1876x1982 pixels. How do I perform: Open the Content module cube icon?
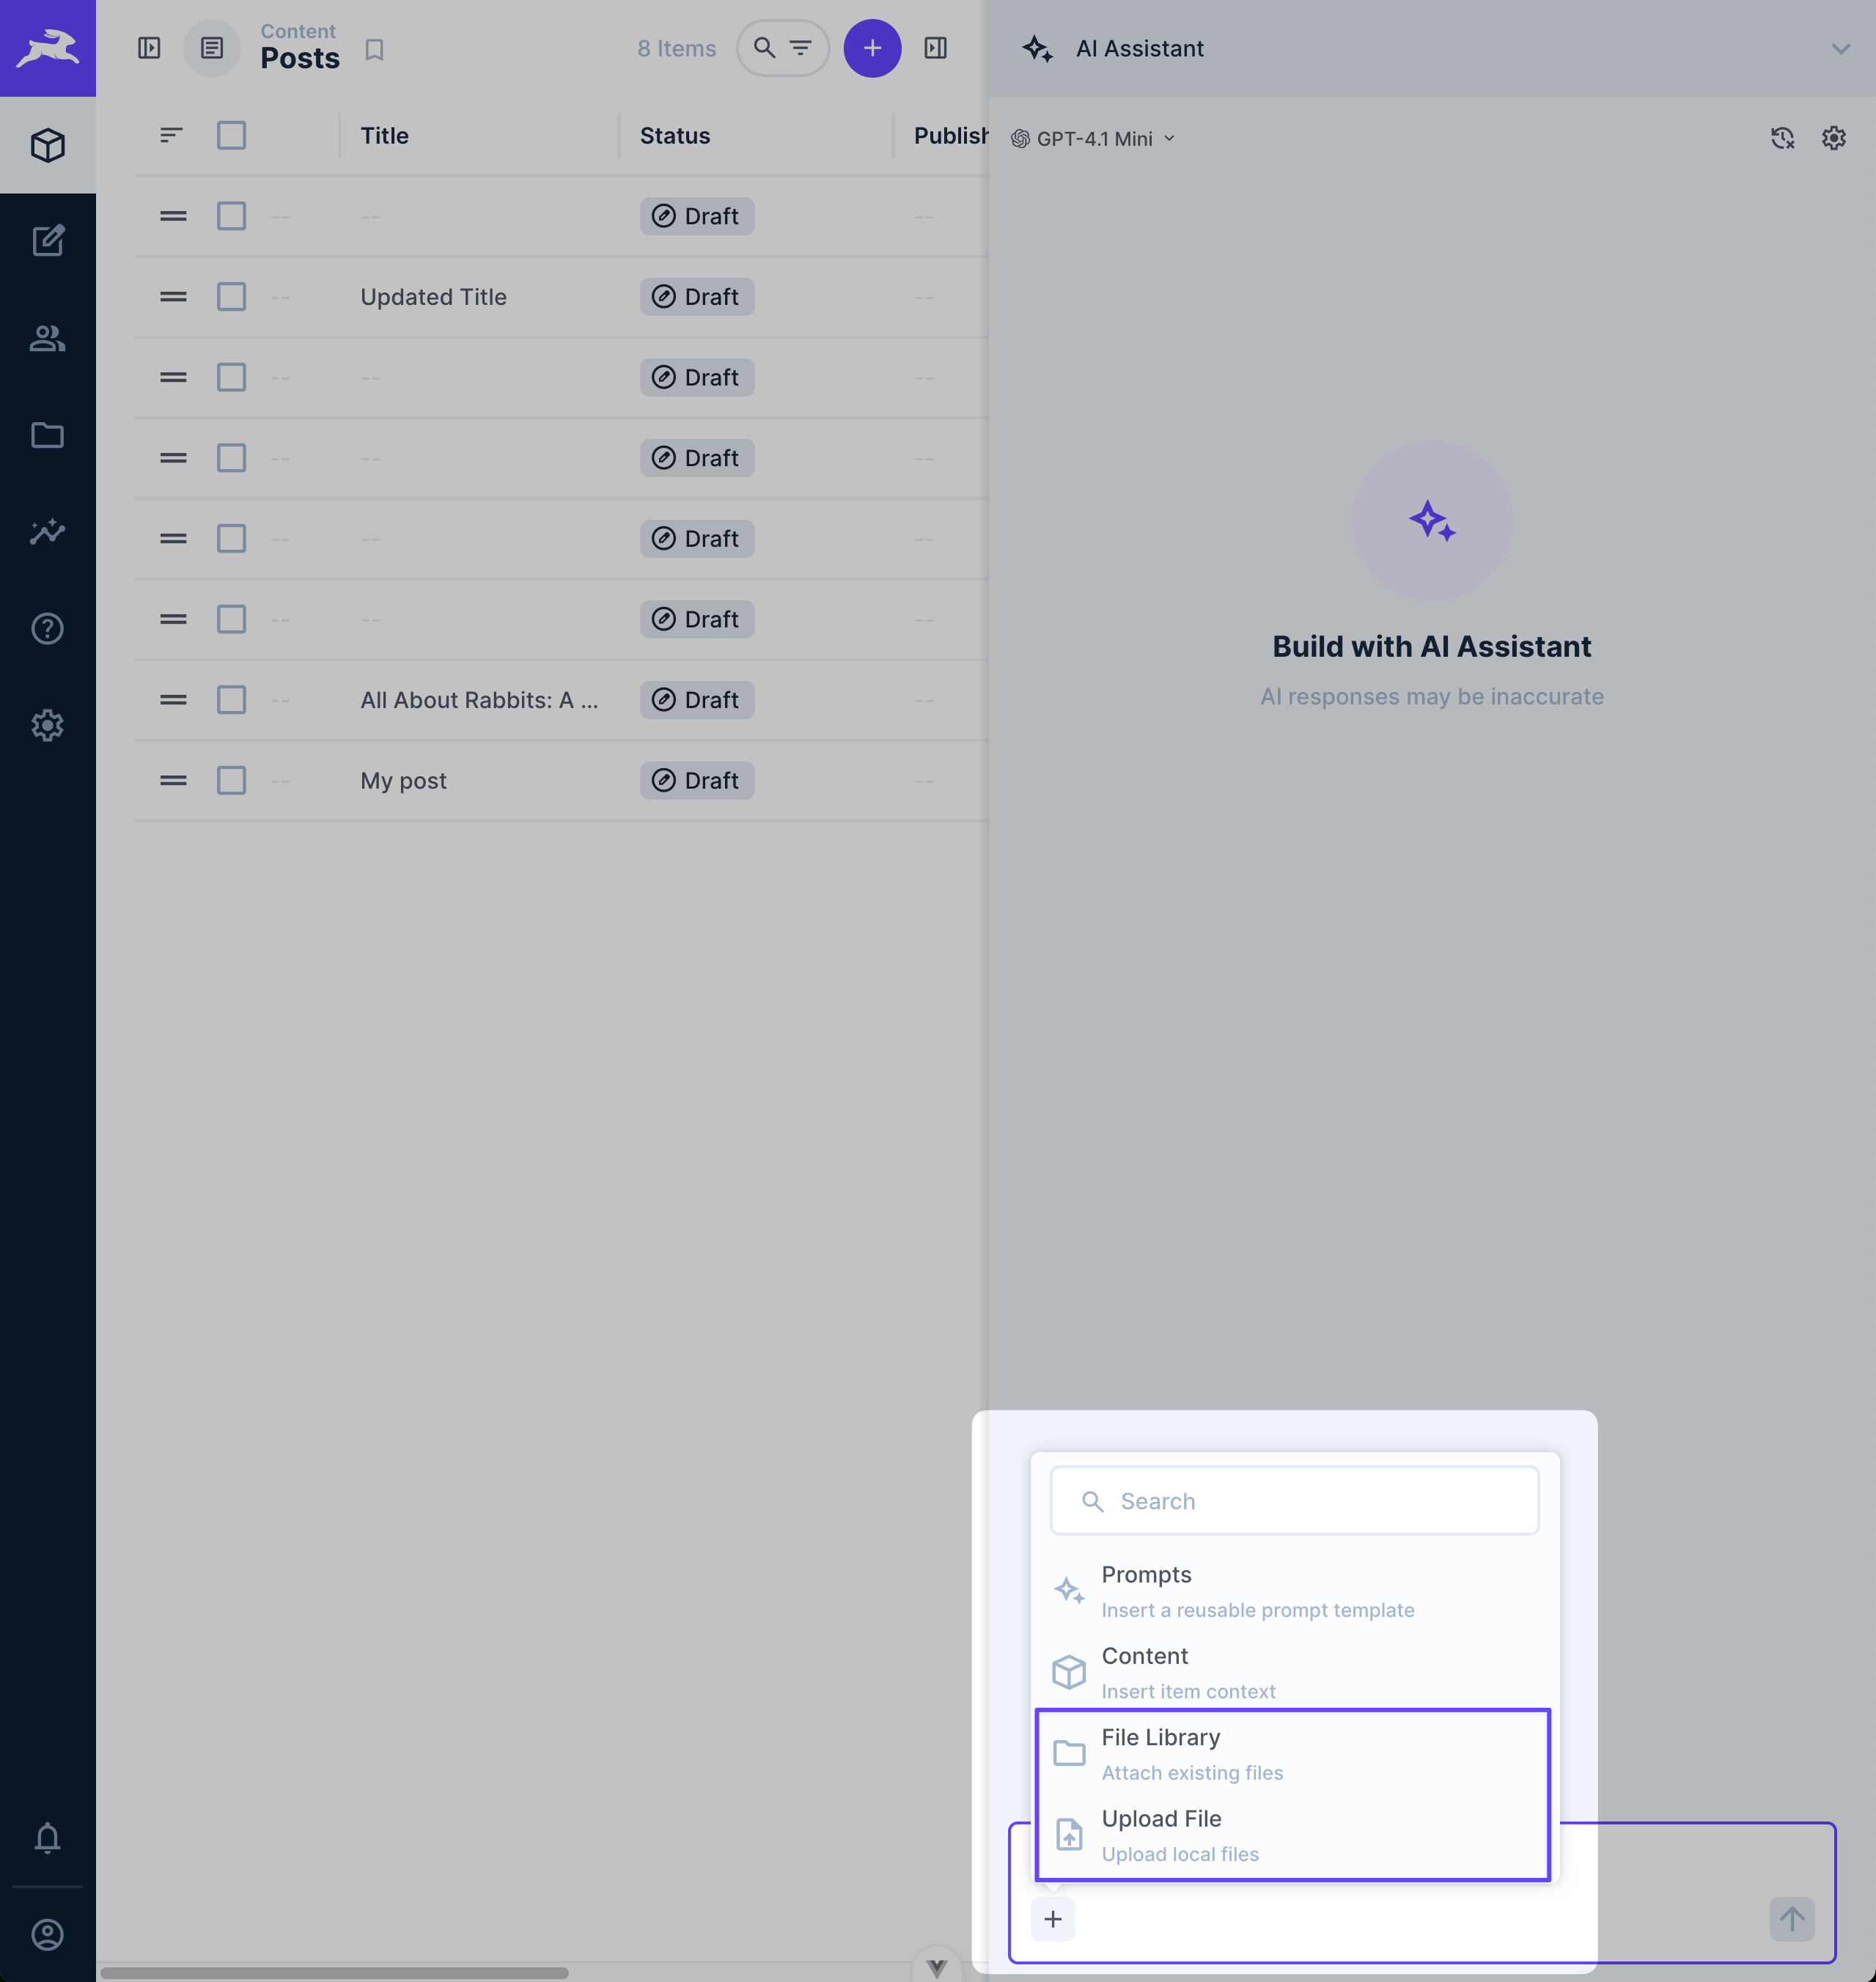[47, 145]
